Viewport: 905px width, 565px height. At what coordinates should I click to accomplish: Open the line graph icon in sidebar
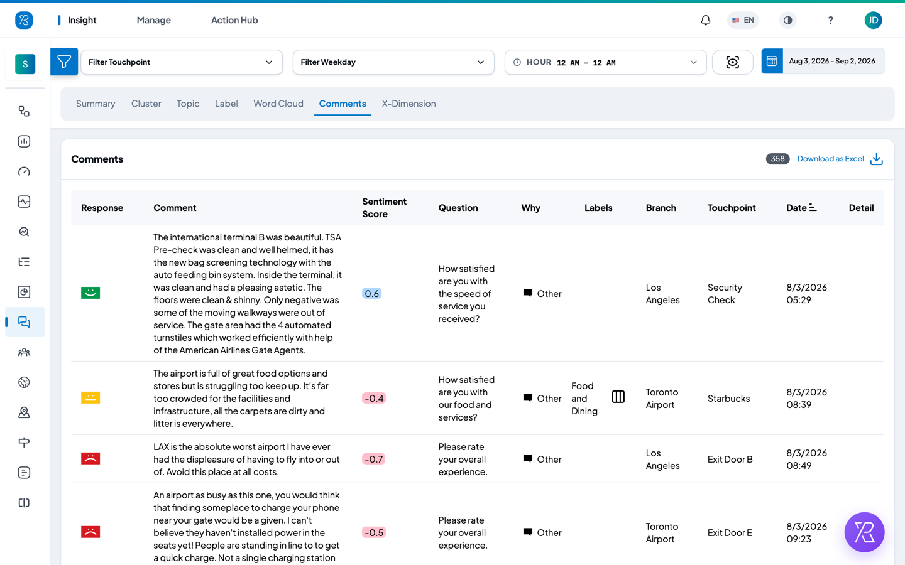[24, 202]
